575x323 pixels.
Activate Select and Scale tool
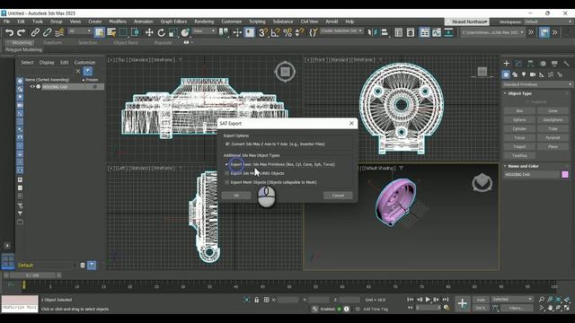(x=173, y=32)
